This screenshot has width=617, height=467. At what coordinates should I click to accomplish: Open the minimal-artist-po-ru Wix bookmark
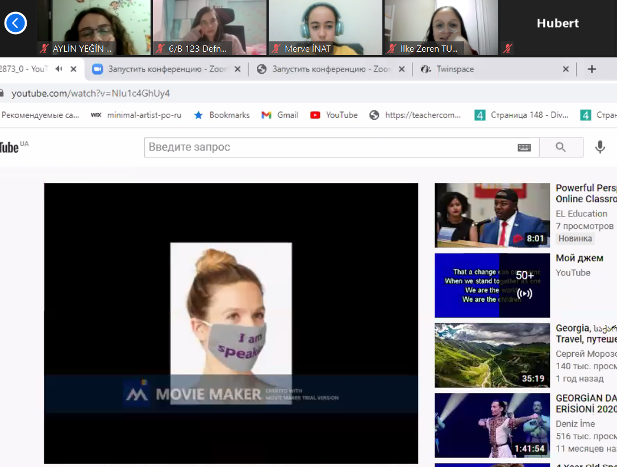pos(136,115)
